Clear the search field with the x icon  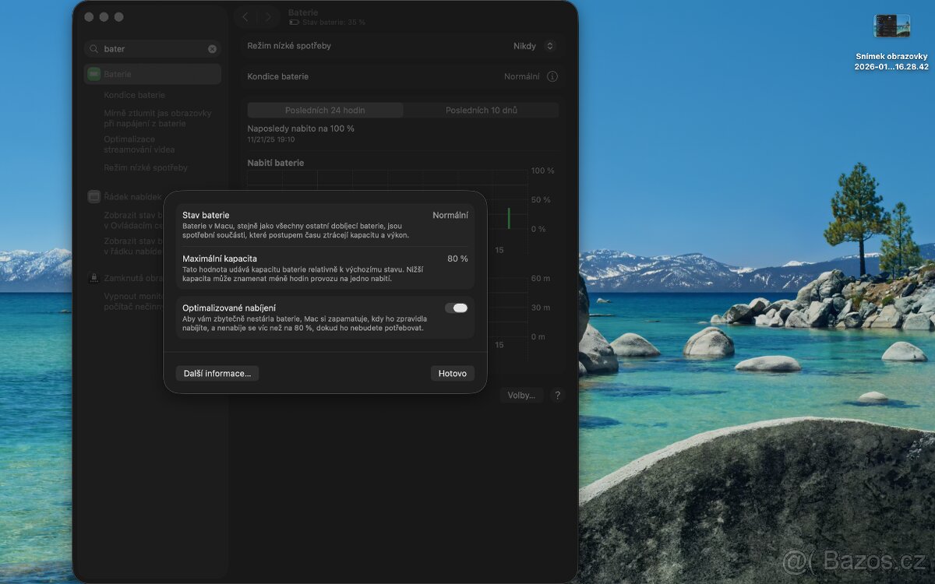pos(212,49)
